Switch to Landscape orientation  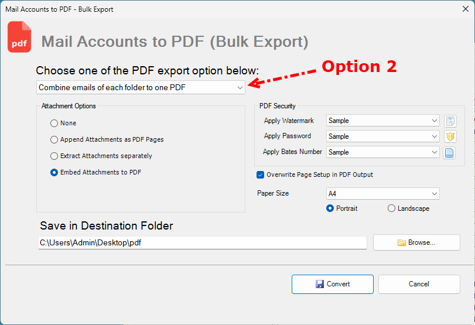pos(391,208)
